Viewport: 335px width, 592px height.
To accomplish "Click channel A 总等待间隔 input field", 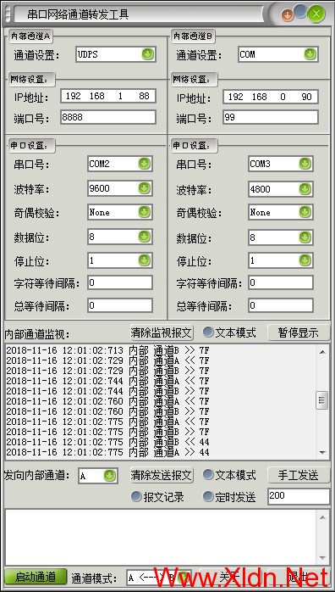I will (119, 305).
